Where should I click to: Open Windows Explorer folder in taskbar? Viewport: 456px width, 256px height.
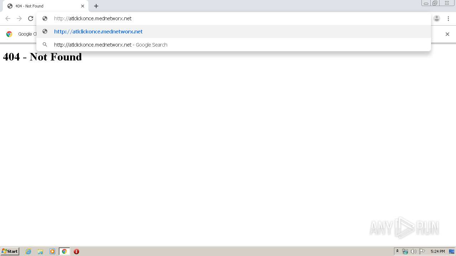click(40, 251)
